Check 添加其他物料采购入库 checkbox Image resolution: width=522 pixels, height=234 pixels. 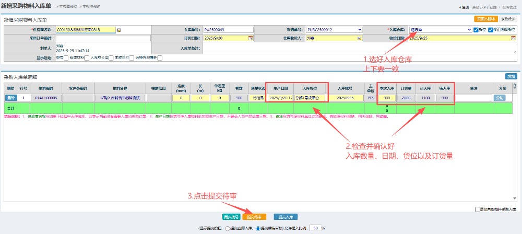tap(478, 209)
